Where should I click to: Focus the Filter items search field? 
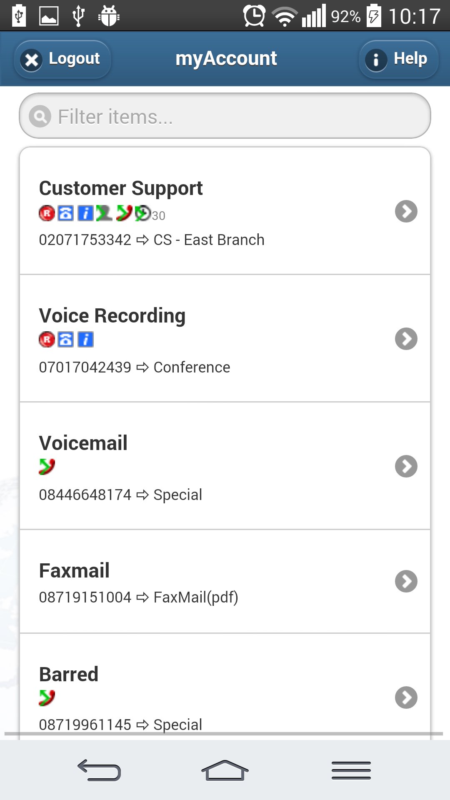pyautogui.click(x=233, y=116)
